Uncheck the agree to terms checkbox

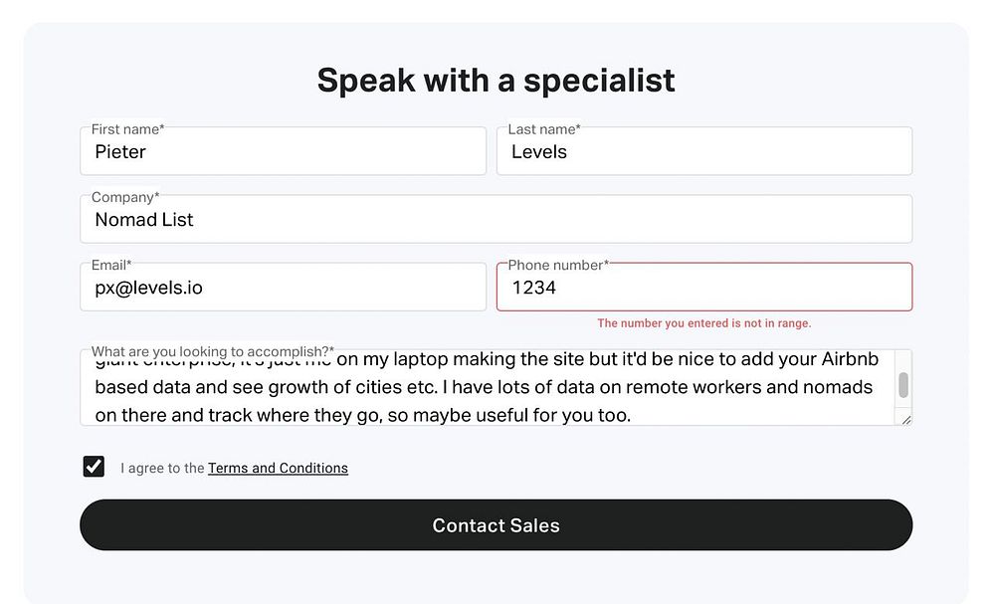click(94, 467)
